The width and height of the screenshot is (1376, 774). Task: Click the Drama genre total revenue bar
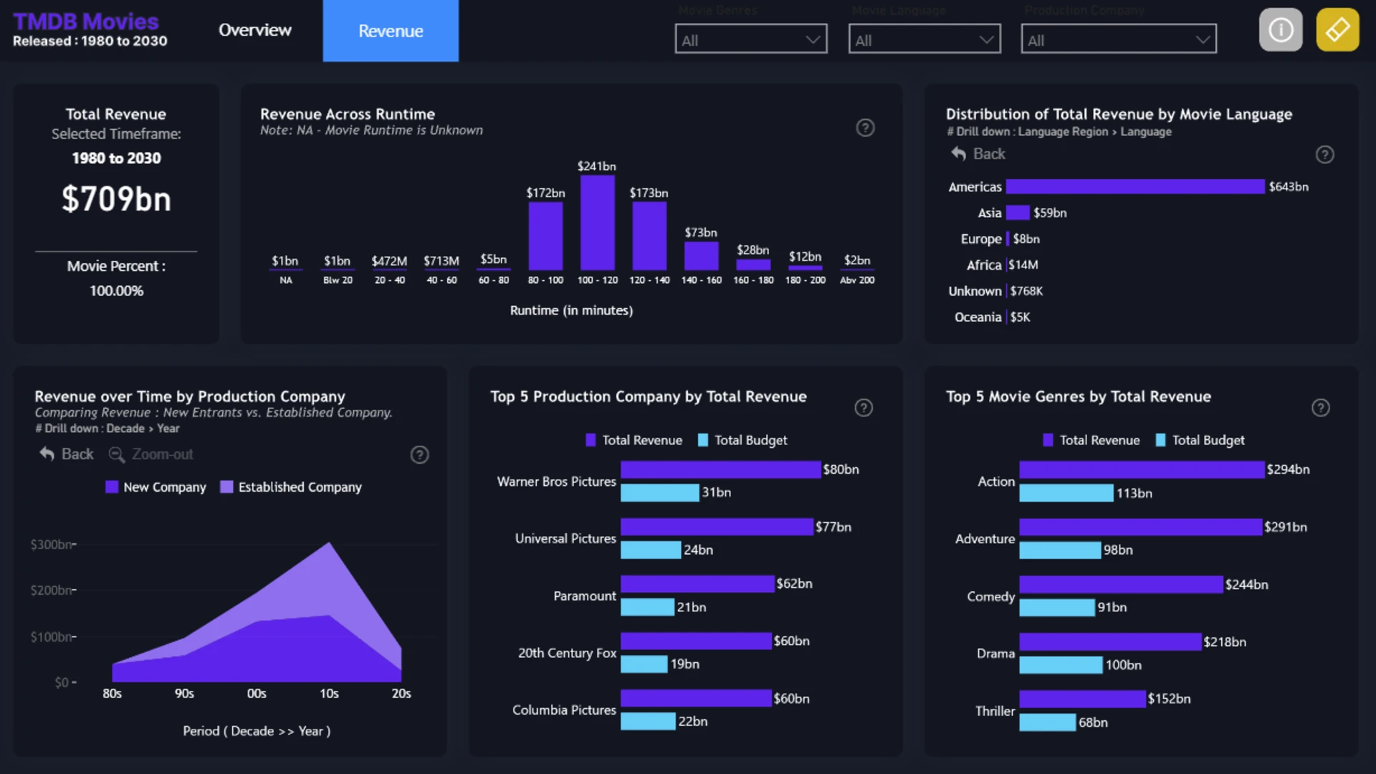[1110, 641]
